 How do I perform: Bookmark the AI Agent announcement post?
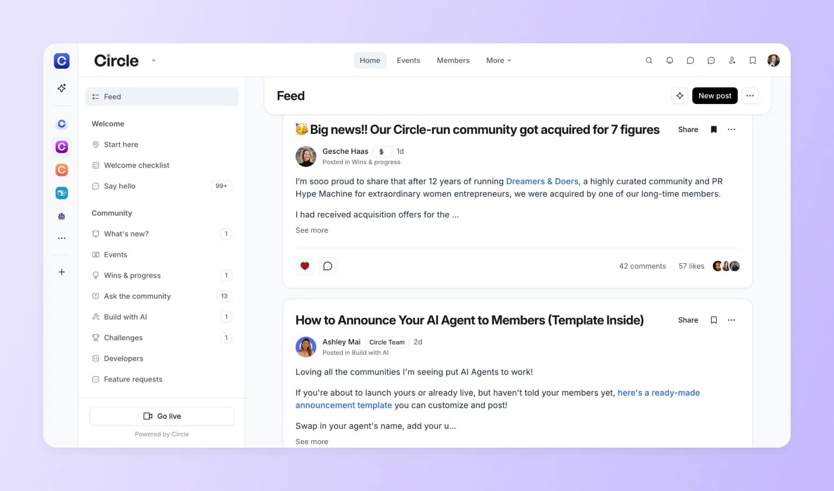pos(714,320)
